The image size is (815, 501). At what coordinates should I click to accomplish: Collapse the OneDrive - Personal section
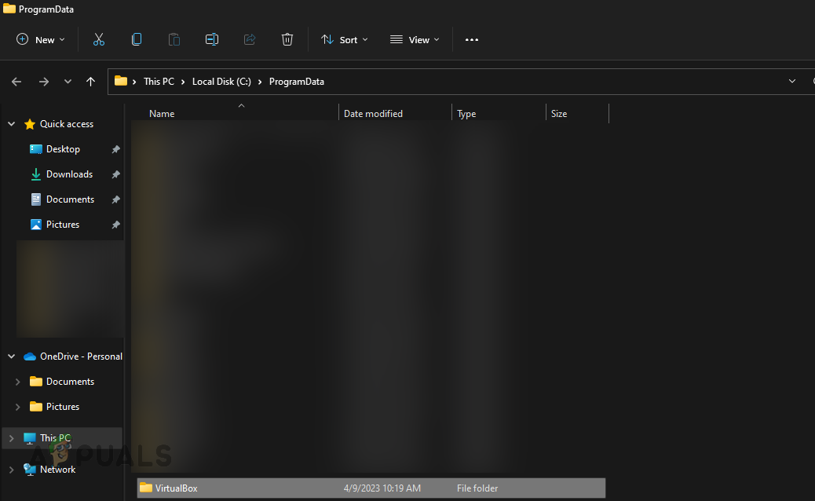click(10, 356)
